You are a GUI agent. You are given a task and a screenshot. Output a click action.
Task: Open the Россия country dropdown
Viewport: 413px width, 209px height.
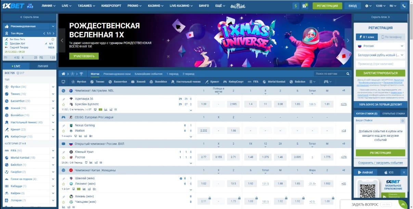(x=381, y=46)
